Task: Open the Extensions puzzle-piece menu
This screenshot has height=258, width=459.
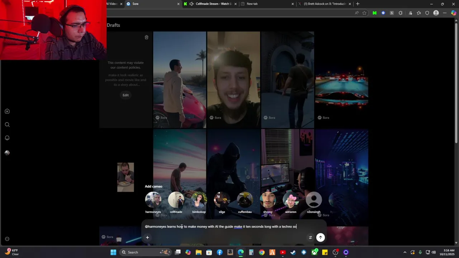Action: (x=401, y=13)
